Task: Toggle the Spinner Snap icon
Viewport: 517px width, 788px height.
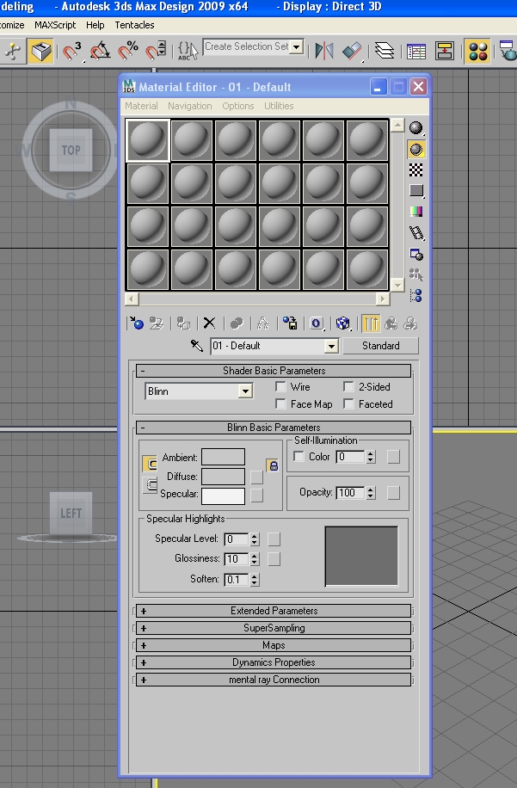Action: [x=155, y=50]
